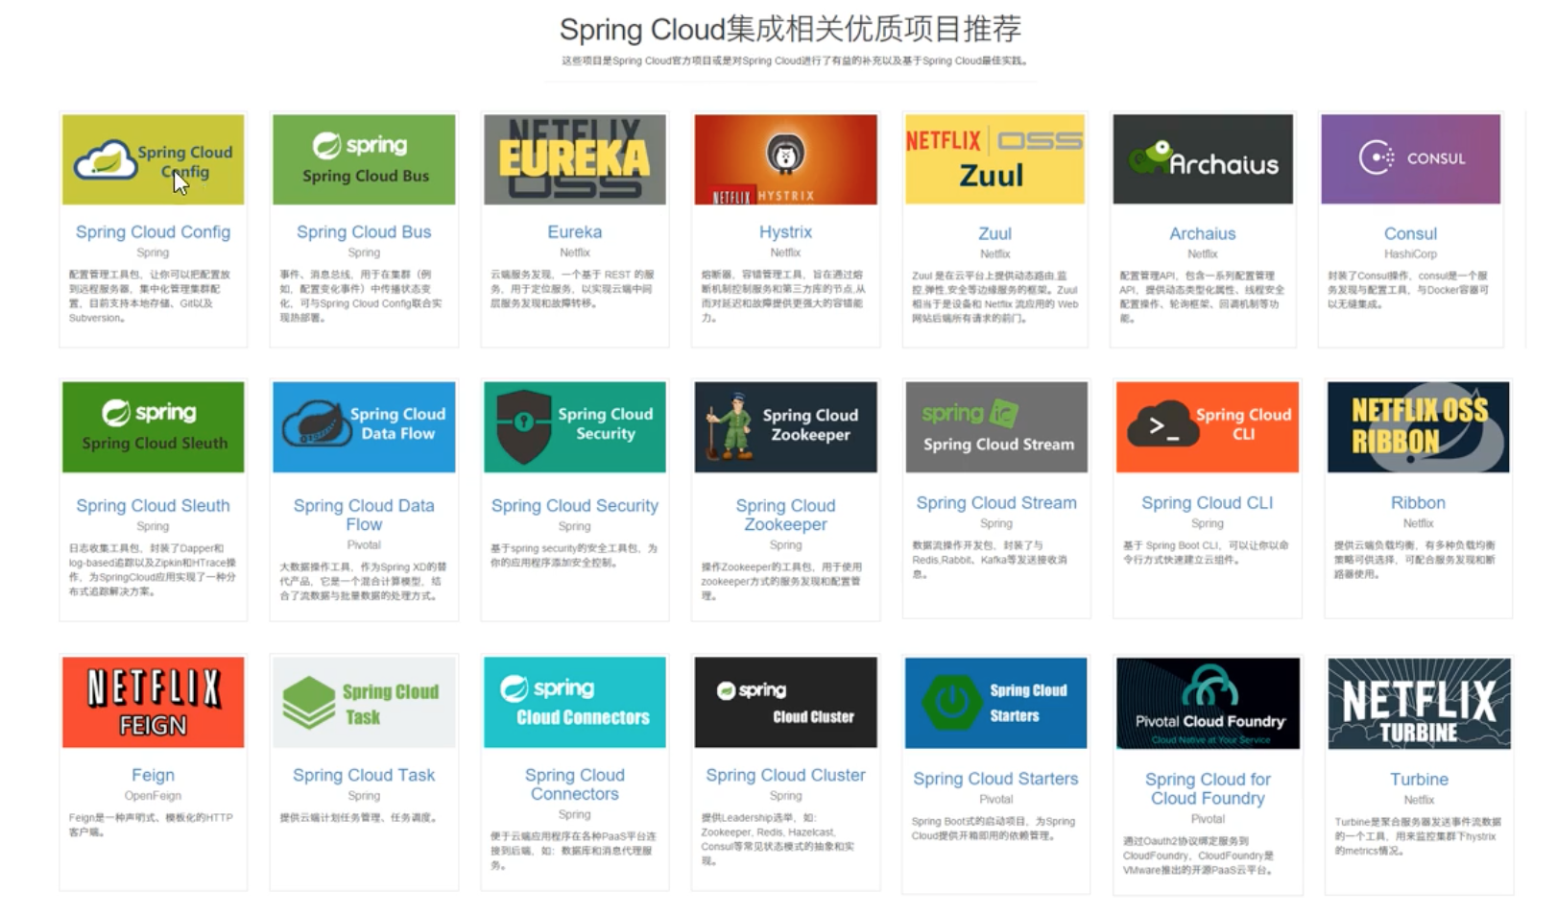Click the Spring Cloud Bus banner image

(364, 159)
